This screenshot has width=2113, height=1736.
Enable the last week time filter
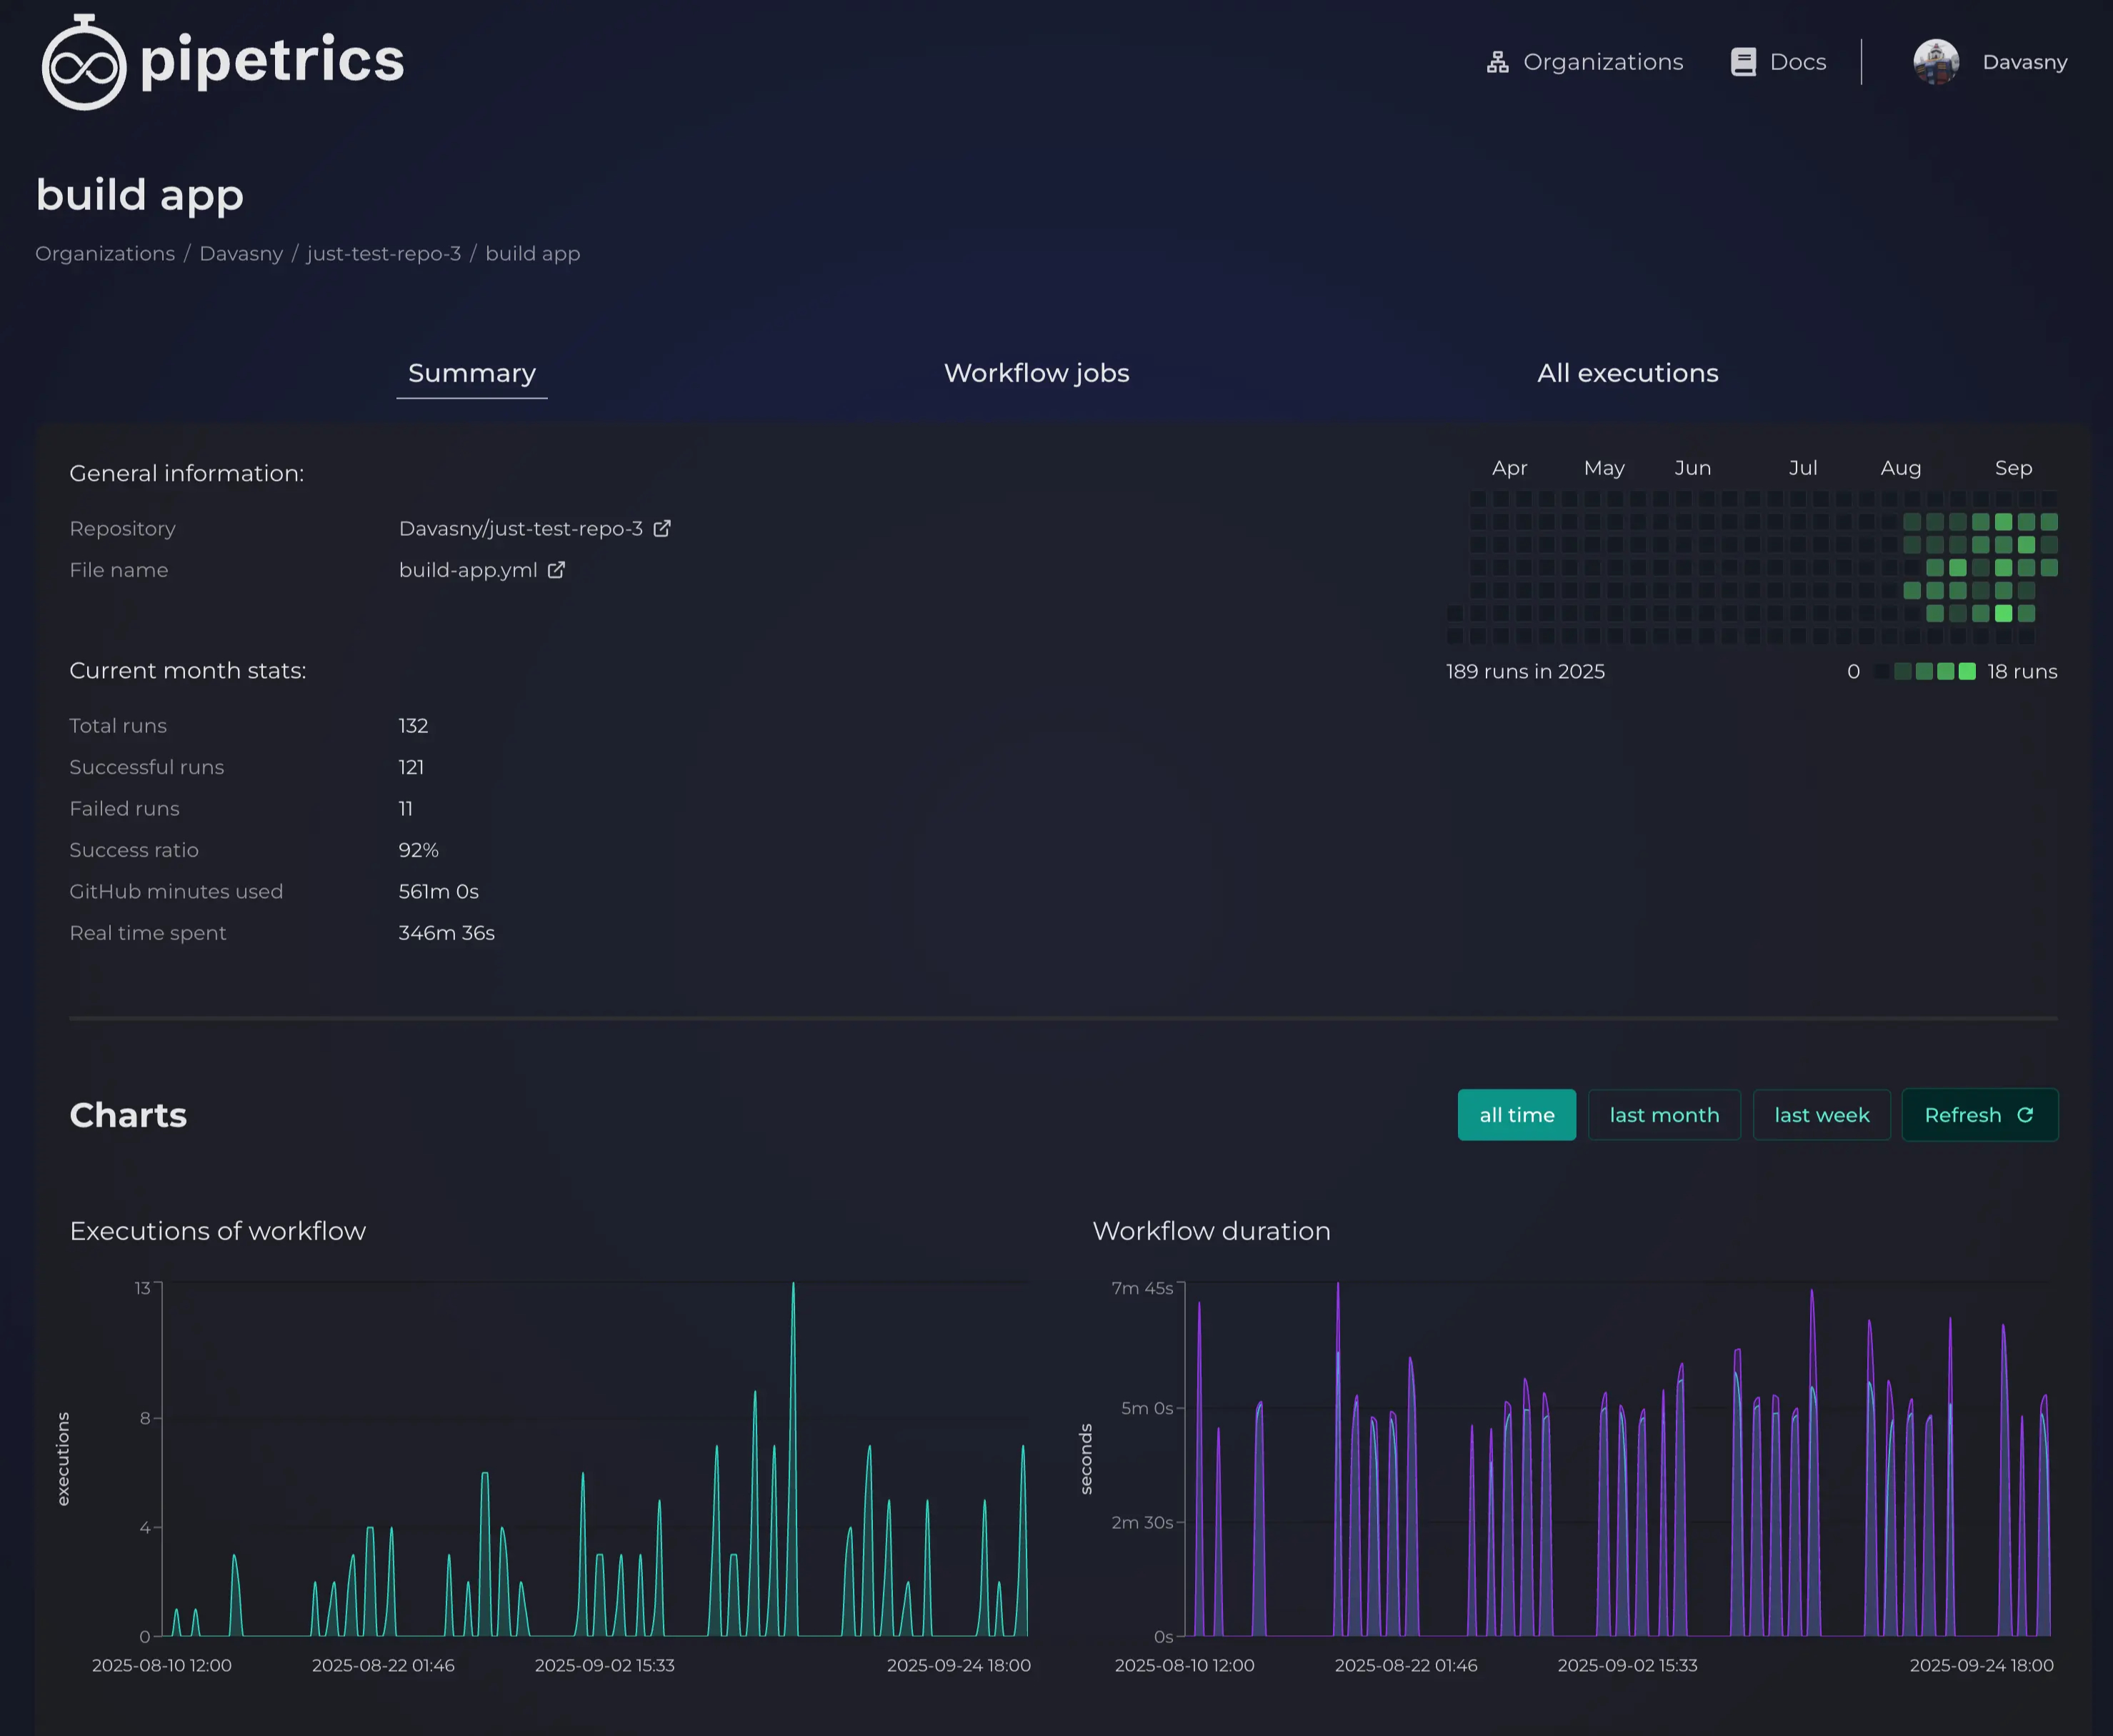(1821, 1114)
